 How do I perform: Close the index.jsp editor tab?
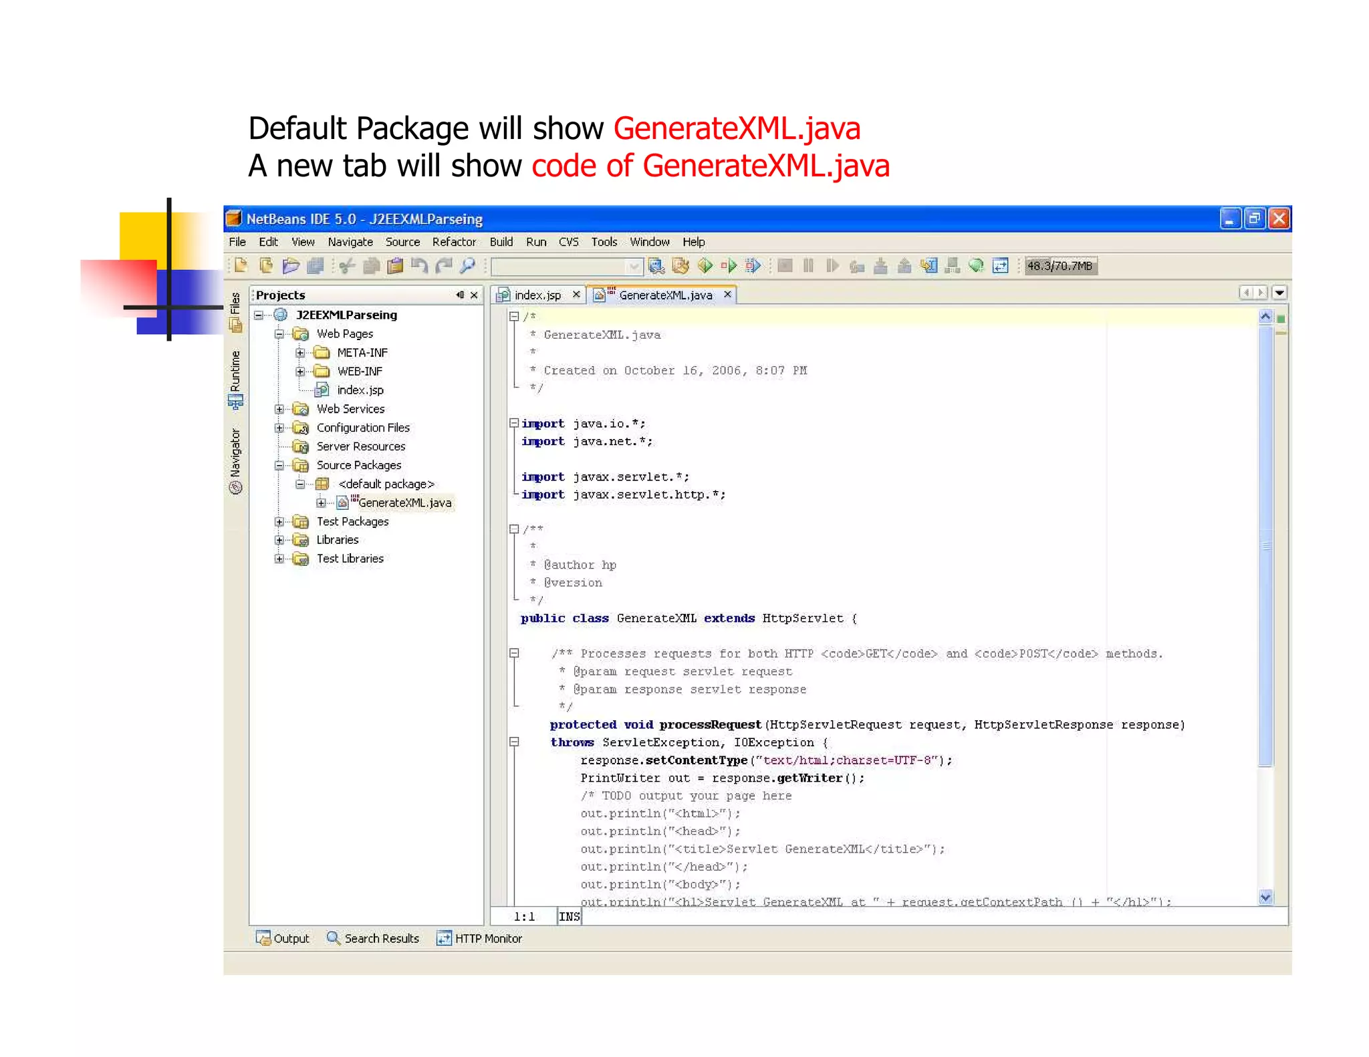(x=576, y=294)
